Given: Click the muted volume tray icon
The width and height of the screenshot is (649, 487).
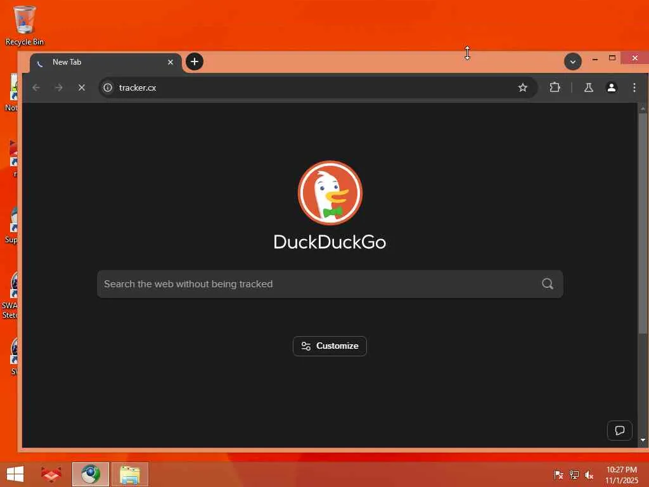Looking at the screenshot, I should [589, 474].
